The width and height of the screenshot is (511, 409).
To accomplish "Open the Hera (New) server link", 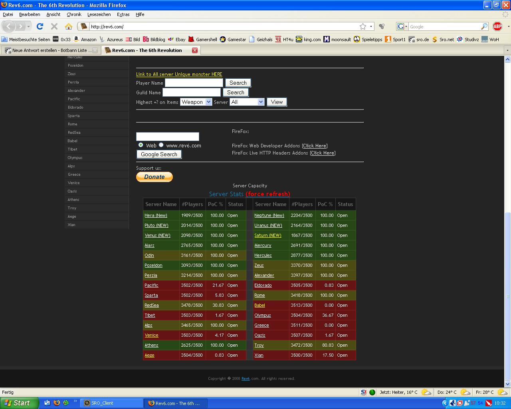I will (x=156, y=215).
